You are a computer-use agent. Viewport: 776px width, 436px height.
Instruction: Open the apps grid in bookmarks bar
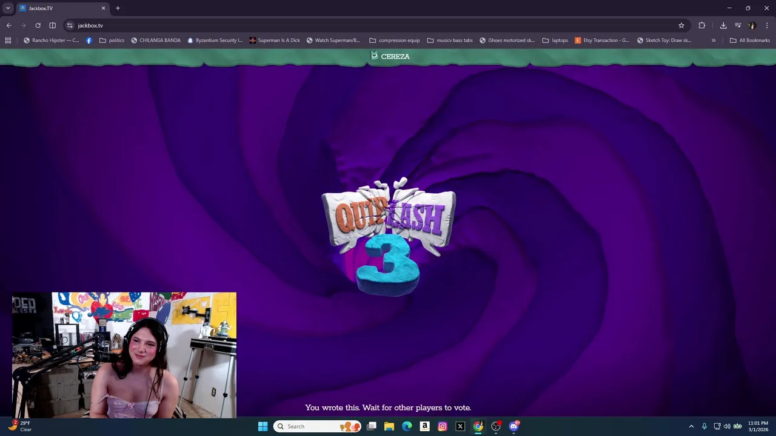(8, 41)
